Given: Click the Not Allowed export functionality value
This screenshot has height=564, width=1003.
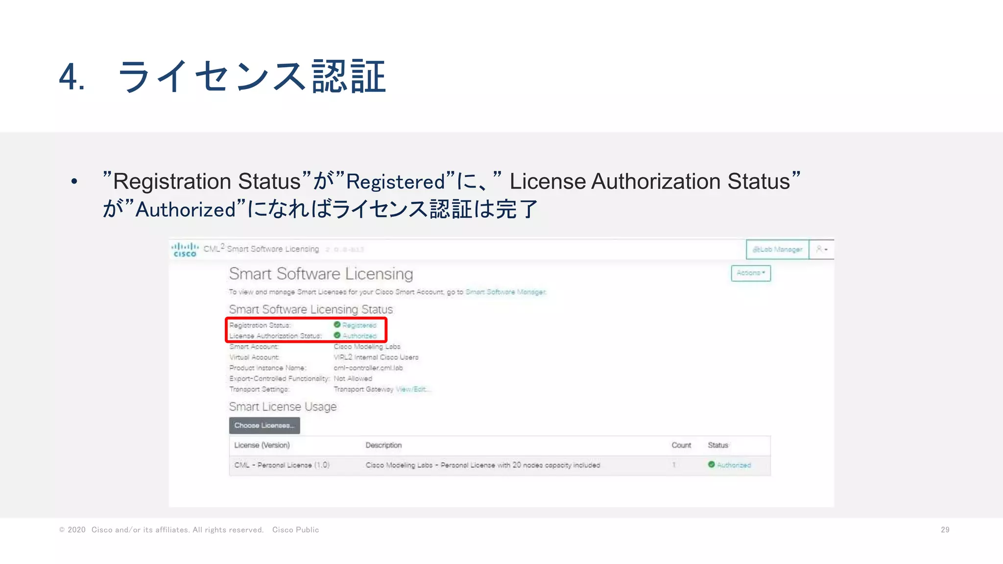Looking at the screenshot, I should click(353, 379).
